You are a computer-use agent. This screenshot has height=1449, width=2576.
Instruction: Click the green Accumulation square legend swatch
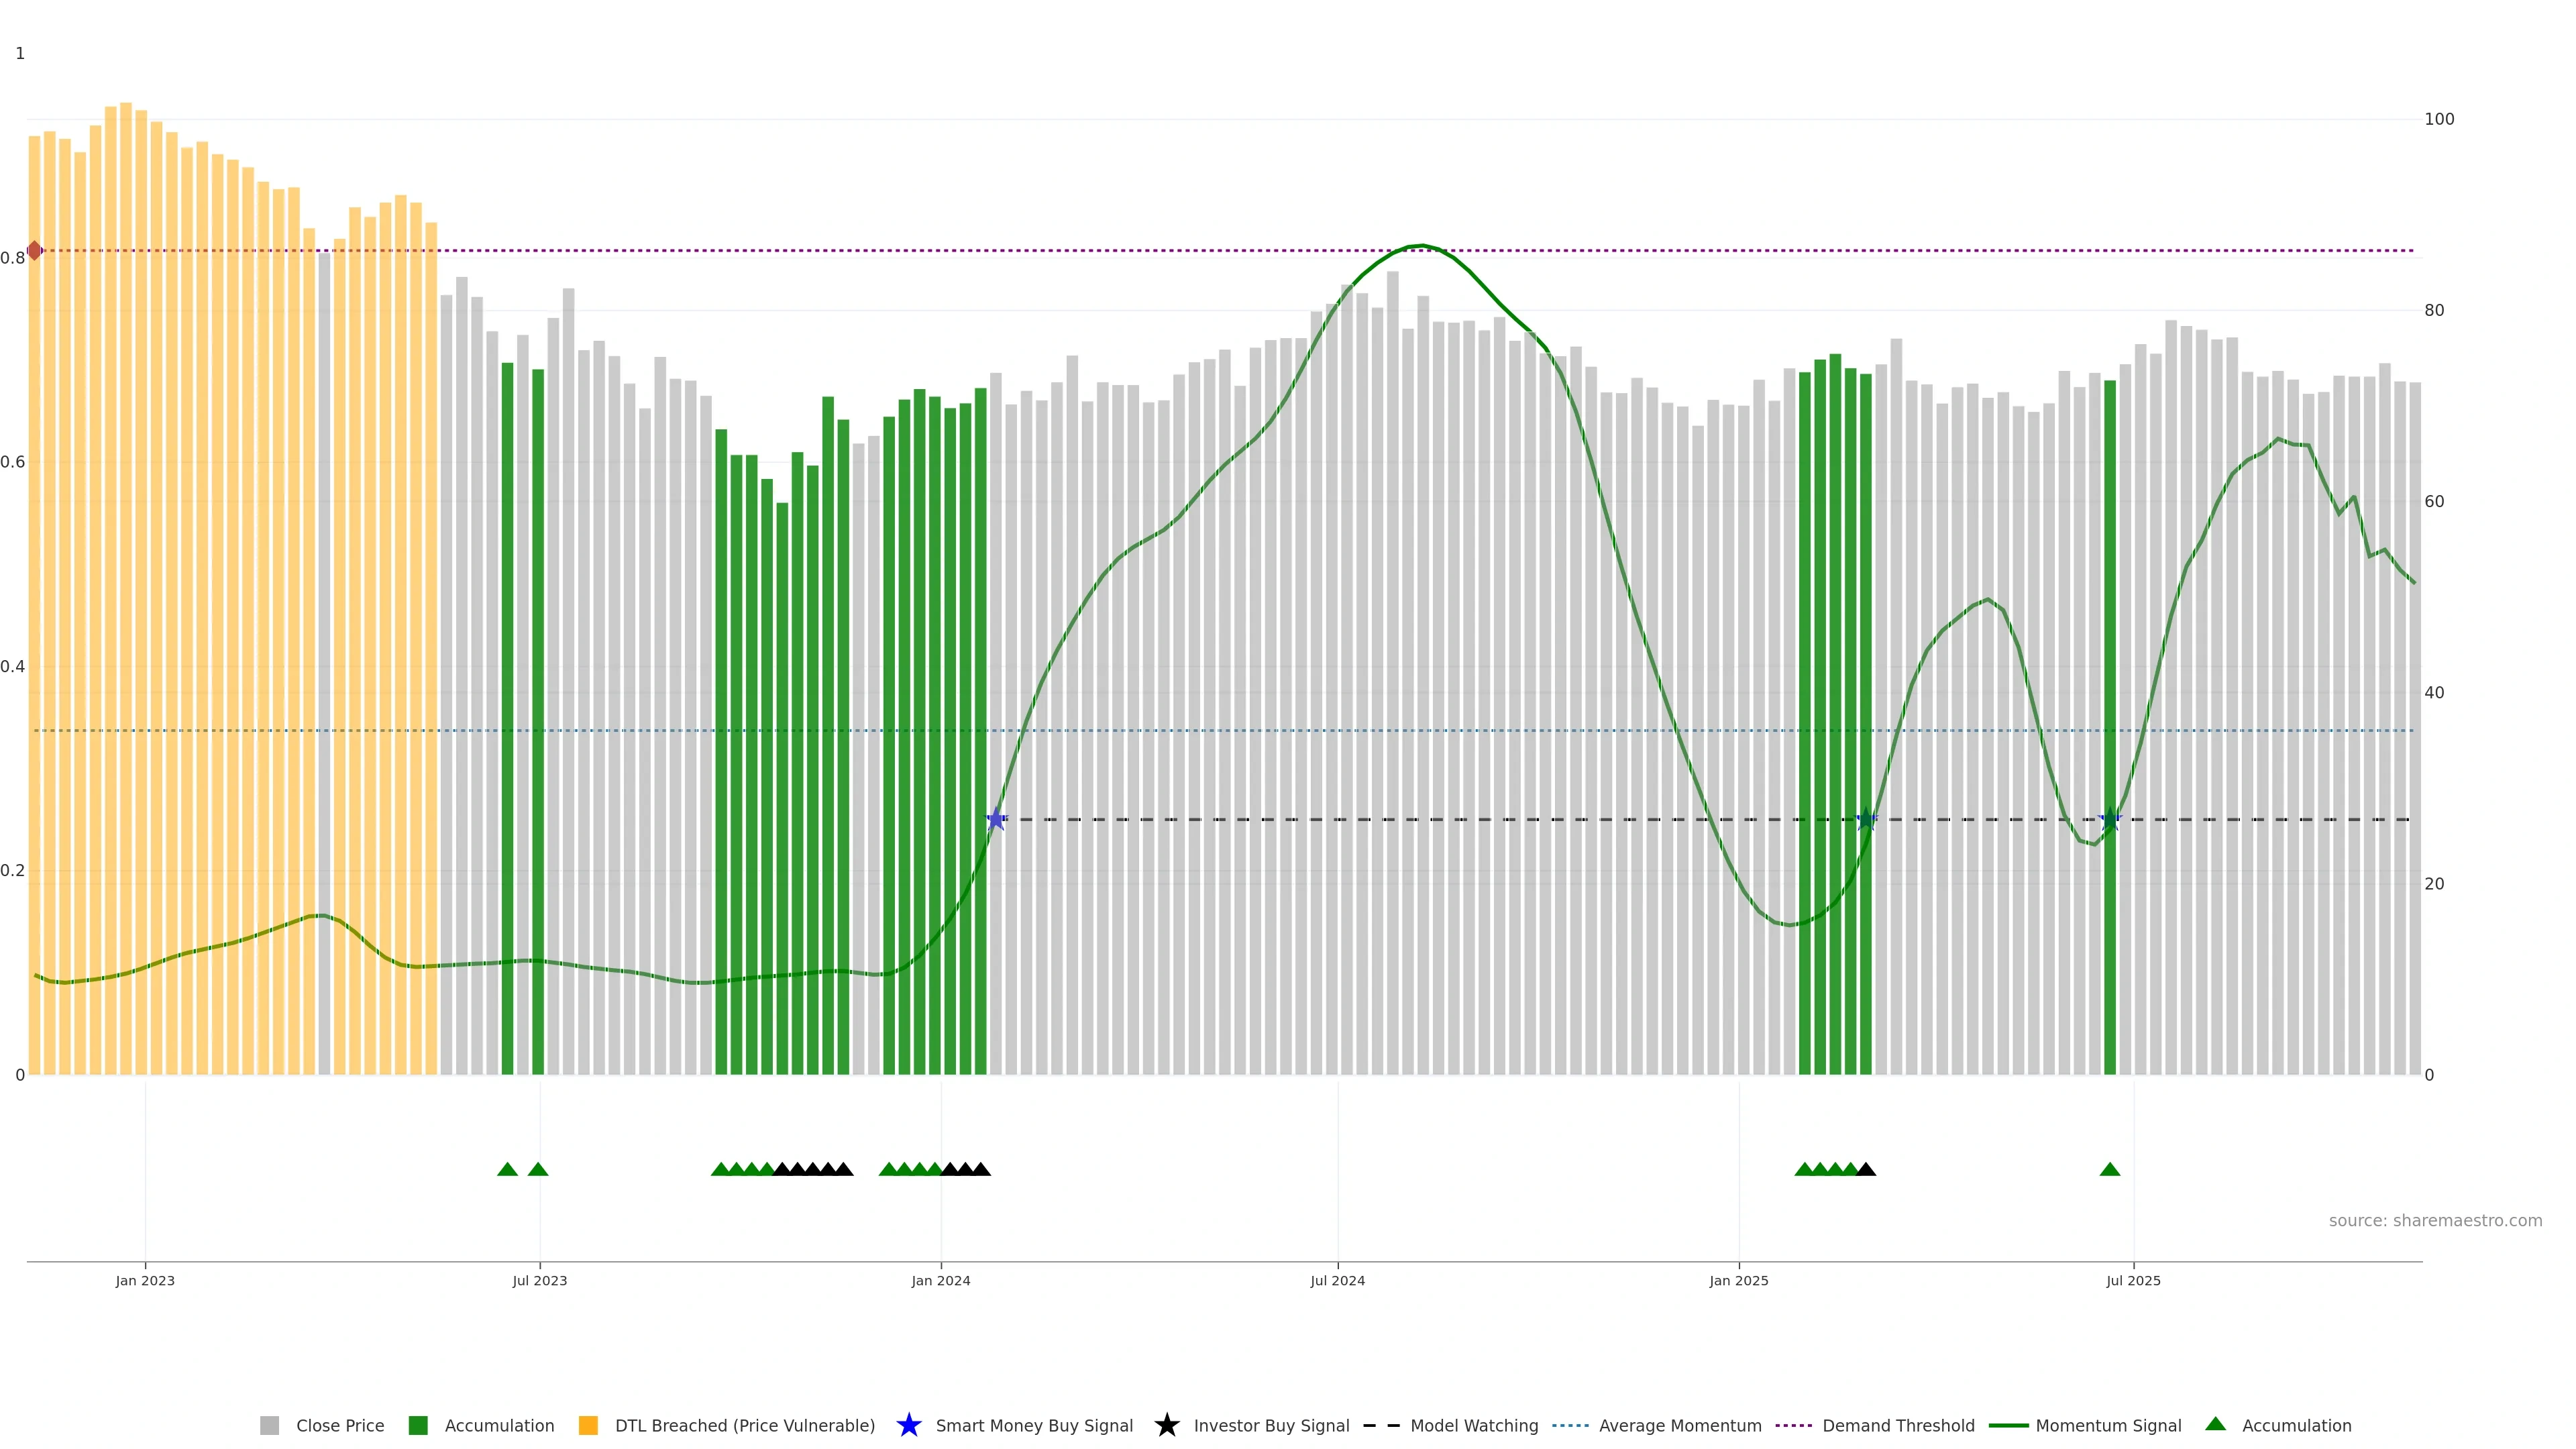(418, 1426)
